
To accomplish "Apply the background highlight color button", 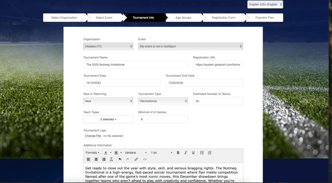I will click(x=116, y=152).
